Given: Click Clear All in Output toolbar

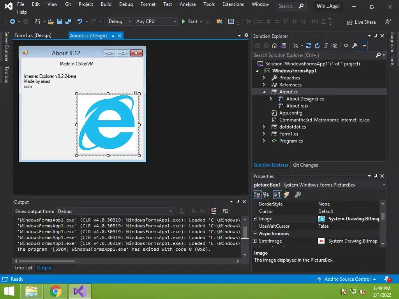Looking at the screenshot, I should point(214,211).
